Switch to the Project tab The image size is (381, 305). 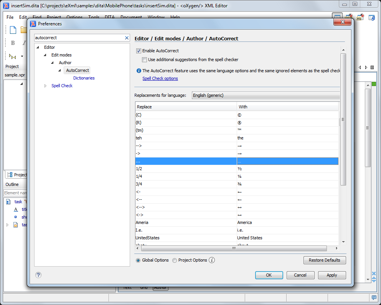click(17, 175)
